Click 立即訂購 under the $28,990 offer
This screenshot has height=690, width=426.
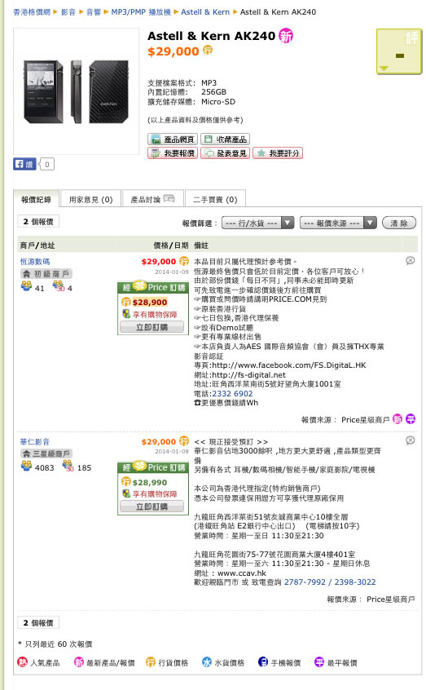point(152,507)
